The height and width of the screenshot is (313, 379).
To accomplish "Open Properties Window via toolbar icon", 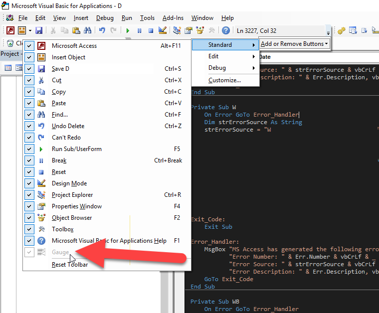I will 189,30.
